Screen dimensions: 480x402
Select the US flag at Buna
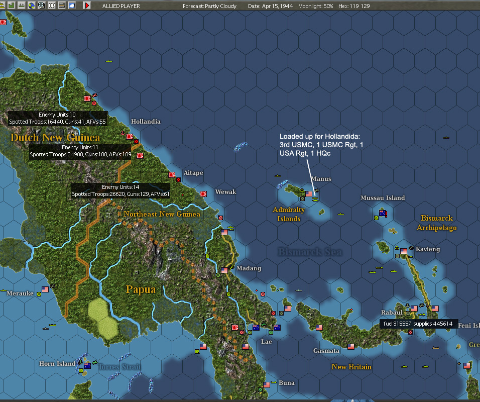pyautogui.click(x=267, y=385)
